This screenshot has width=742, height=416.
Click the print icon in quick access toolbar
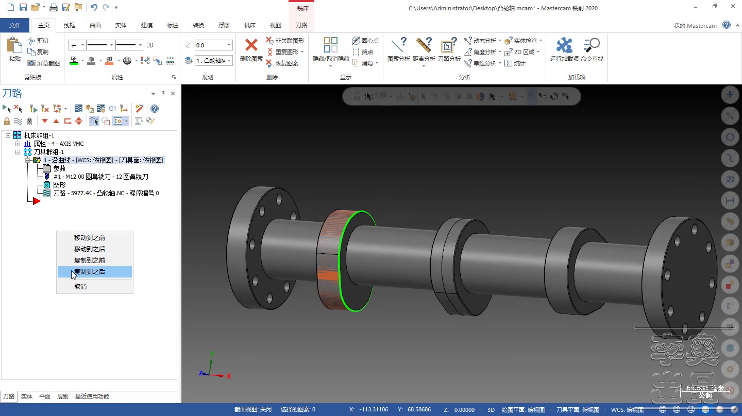54,7
